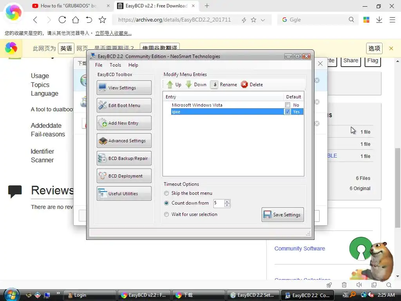Go forward in the browser
The width and height of the screenshot is (401, 301).
pos(49,20)
